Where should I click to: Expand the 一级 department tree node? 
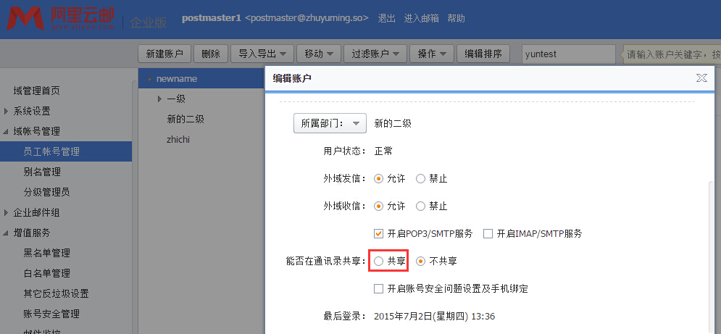tap(159, 99)
